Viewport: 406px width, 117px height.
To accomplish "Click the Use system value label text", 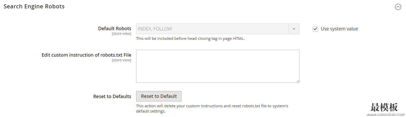I will point(339,29).
